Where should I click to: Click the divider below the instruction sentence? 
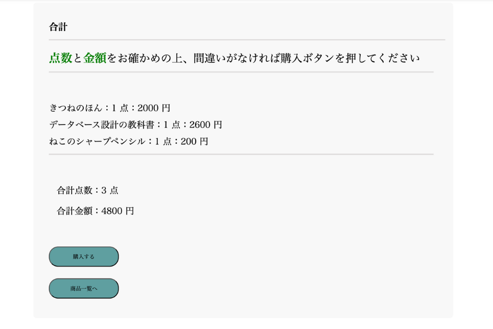coord(241,72)
